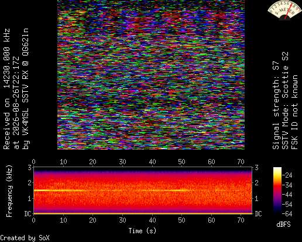
Task: Click the 'FSK ID not known' text
Action: 295,112
